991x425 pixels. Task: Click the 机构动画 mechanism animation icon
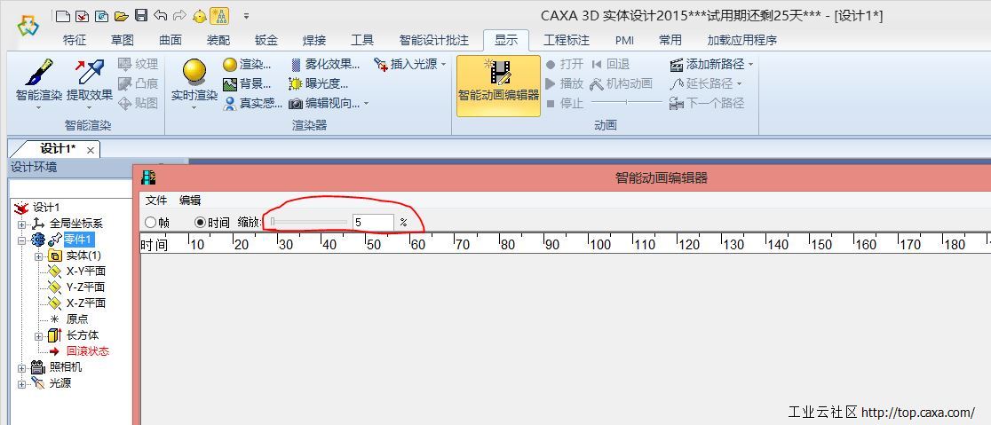pyautogui.click(x=597, y=83)
